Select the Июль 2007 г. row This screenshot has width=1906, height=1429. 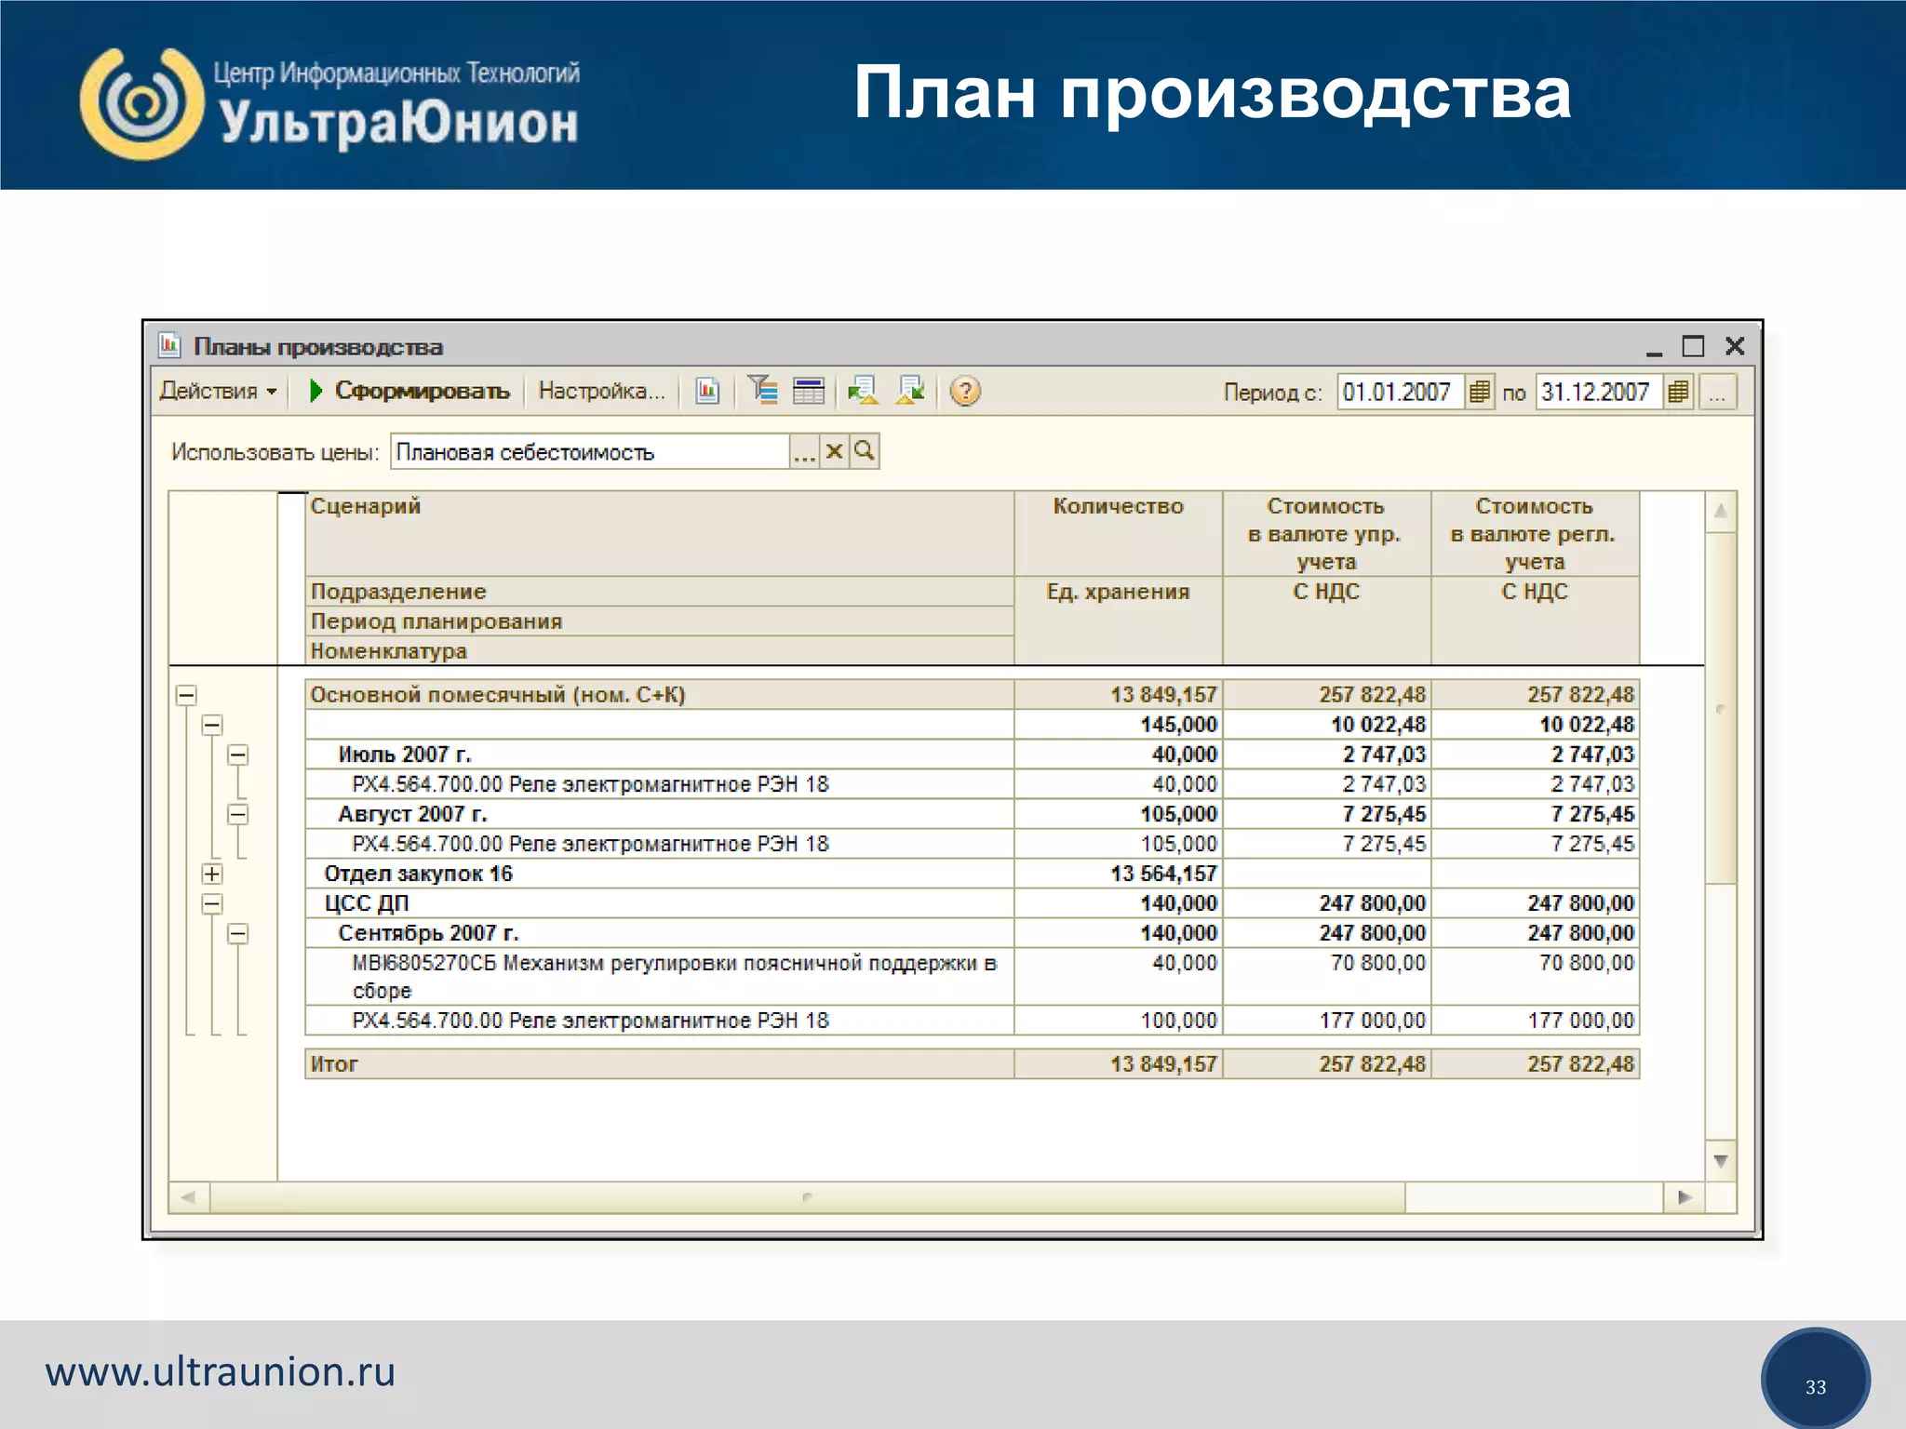click(972, 755)
